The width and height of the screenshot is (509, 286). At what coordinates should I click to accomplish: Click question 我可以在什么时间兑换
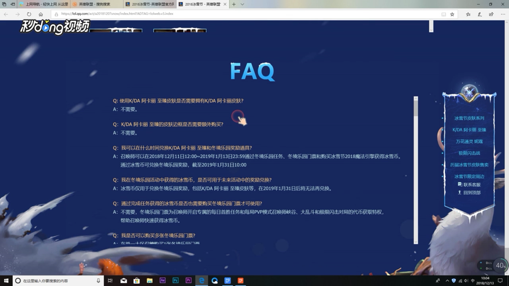(x=183, y=148)
